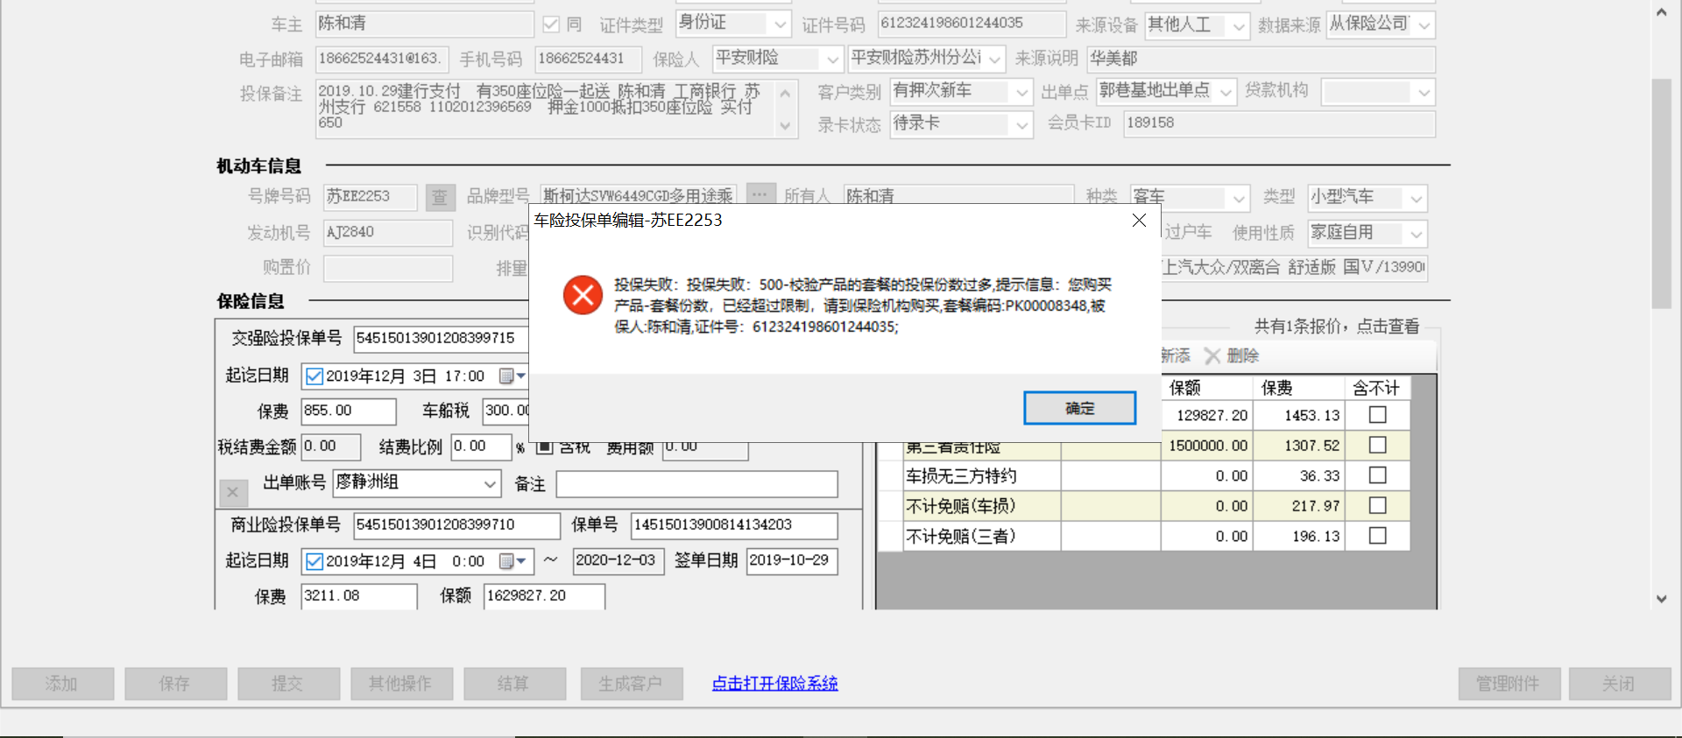Open calendar picker for 商业险 start date
Image resolution: width=1682 pixels, height=738 pixels.
pos(512,560)
